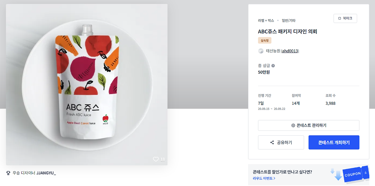375x186 pixels.
Task: Click the heart like icon on image
Action: (156, 159)
